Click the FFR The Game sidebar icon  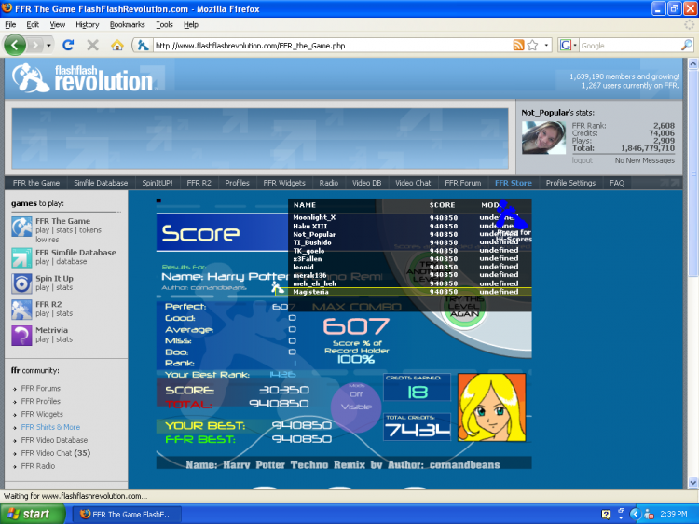click(21, 227)
